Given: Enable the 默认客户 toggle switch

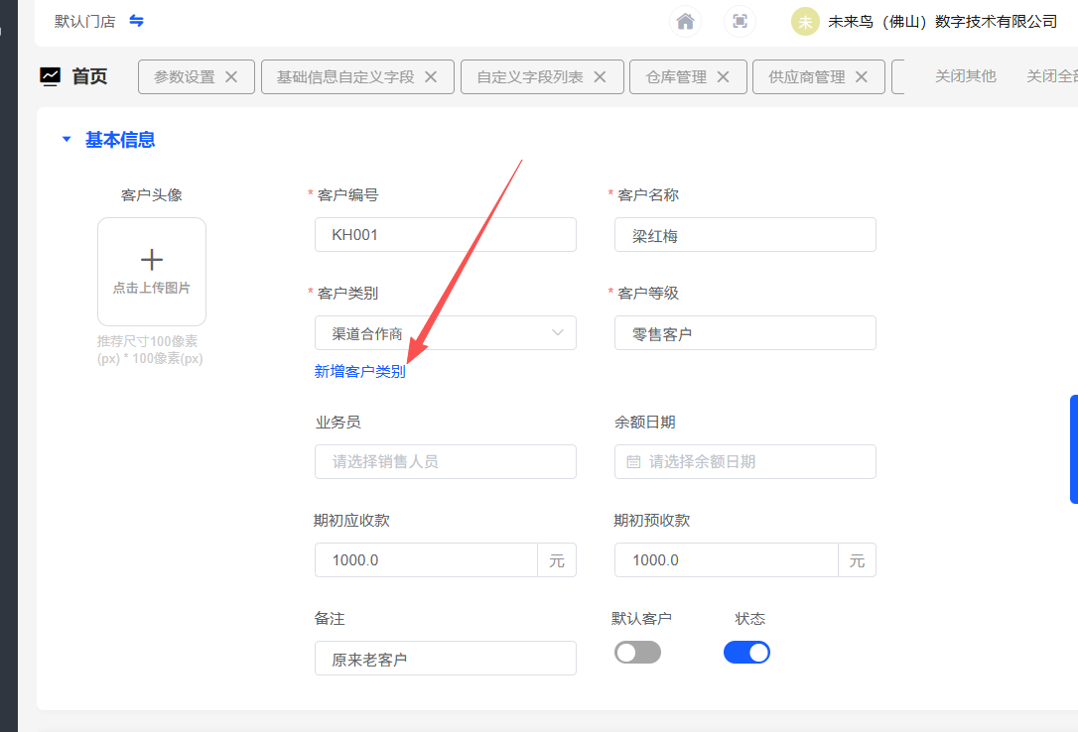Looking at the screenshot, I should (x=637, y=652).
